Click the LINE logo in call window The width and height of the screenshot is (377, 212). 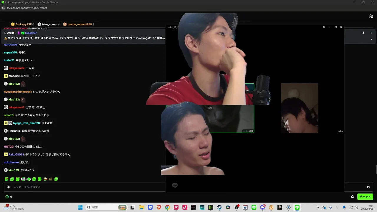(x=175, y=185)
